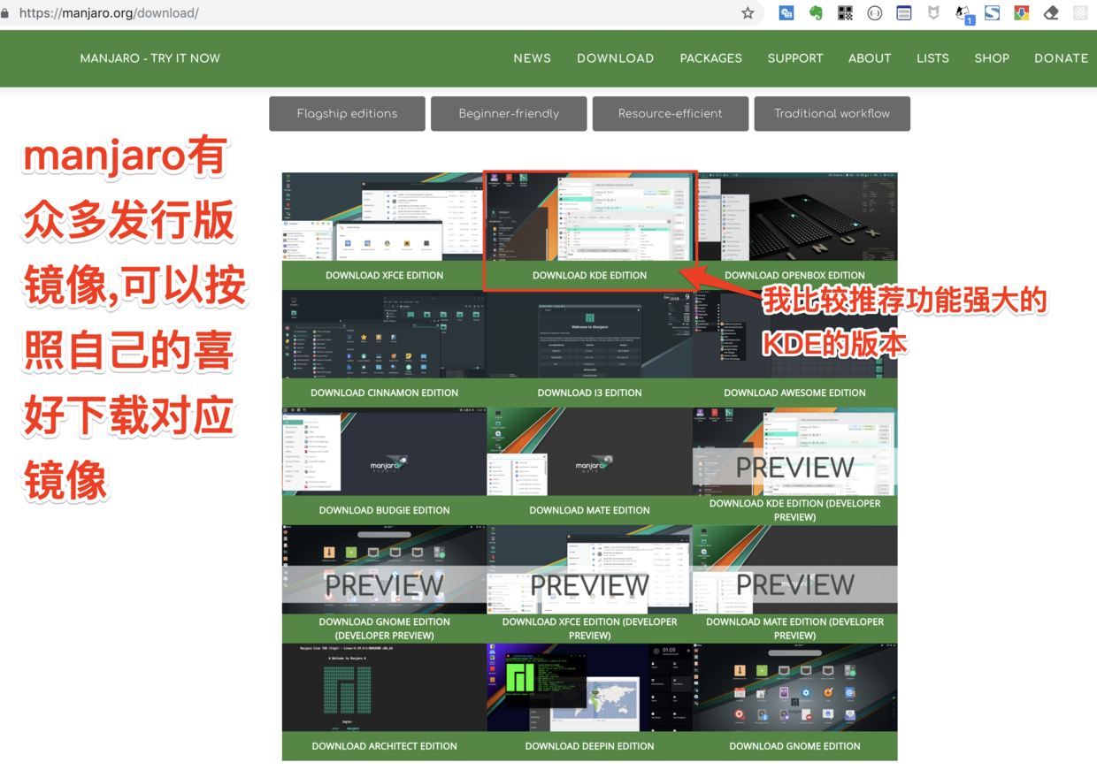Open the Deepin edition screenshot thumbnail
1097x770 pixels.
pyautogui.click(x=589, y=688)
